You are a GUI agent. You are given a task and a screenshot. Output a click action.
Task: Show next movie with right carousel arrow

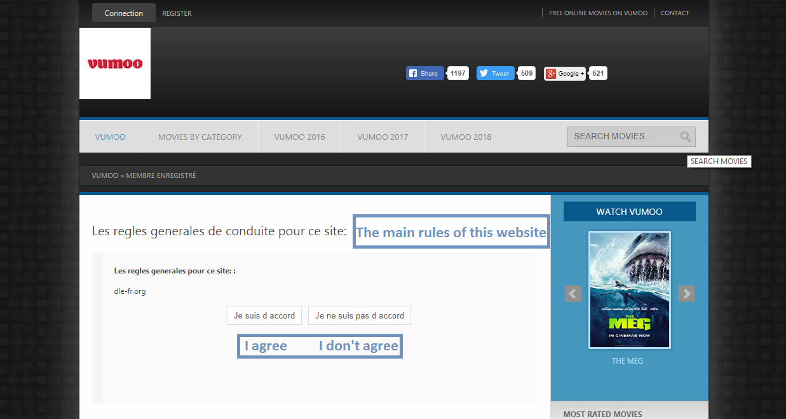[686, 294]
